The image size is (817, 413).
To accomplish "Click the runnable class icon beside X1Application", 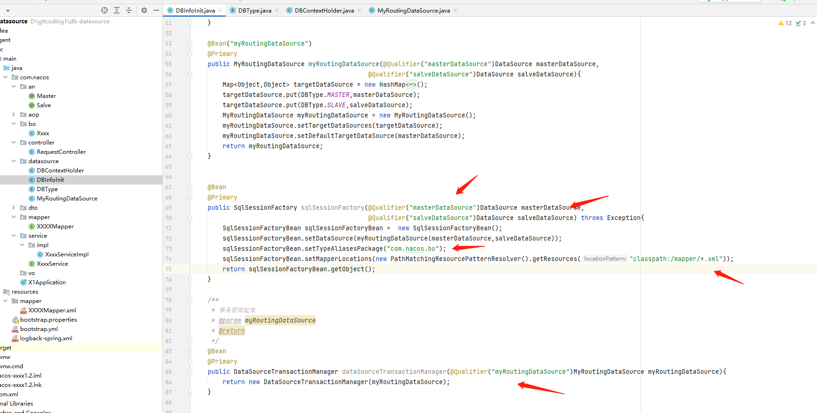I will (x=23, y=282).
